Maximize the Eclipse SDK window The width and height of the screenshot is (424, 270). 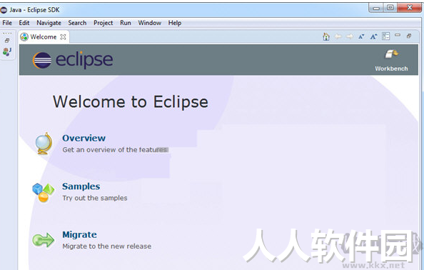[390, 8]
